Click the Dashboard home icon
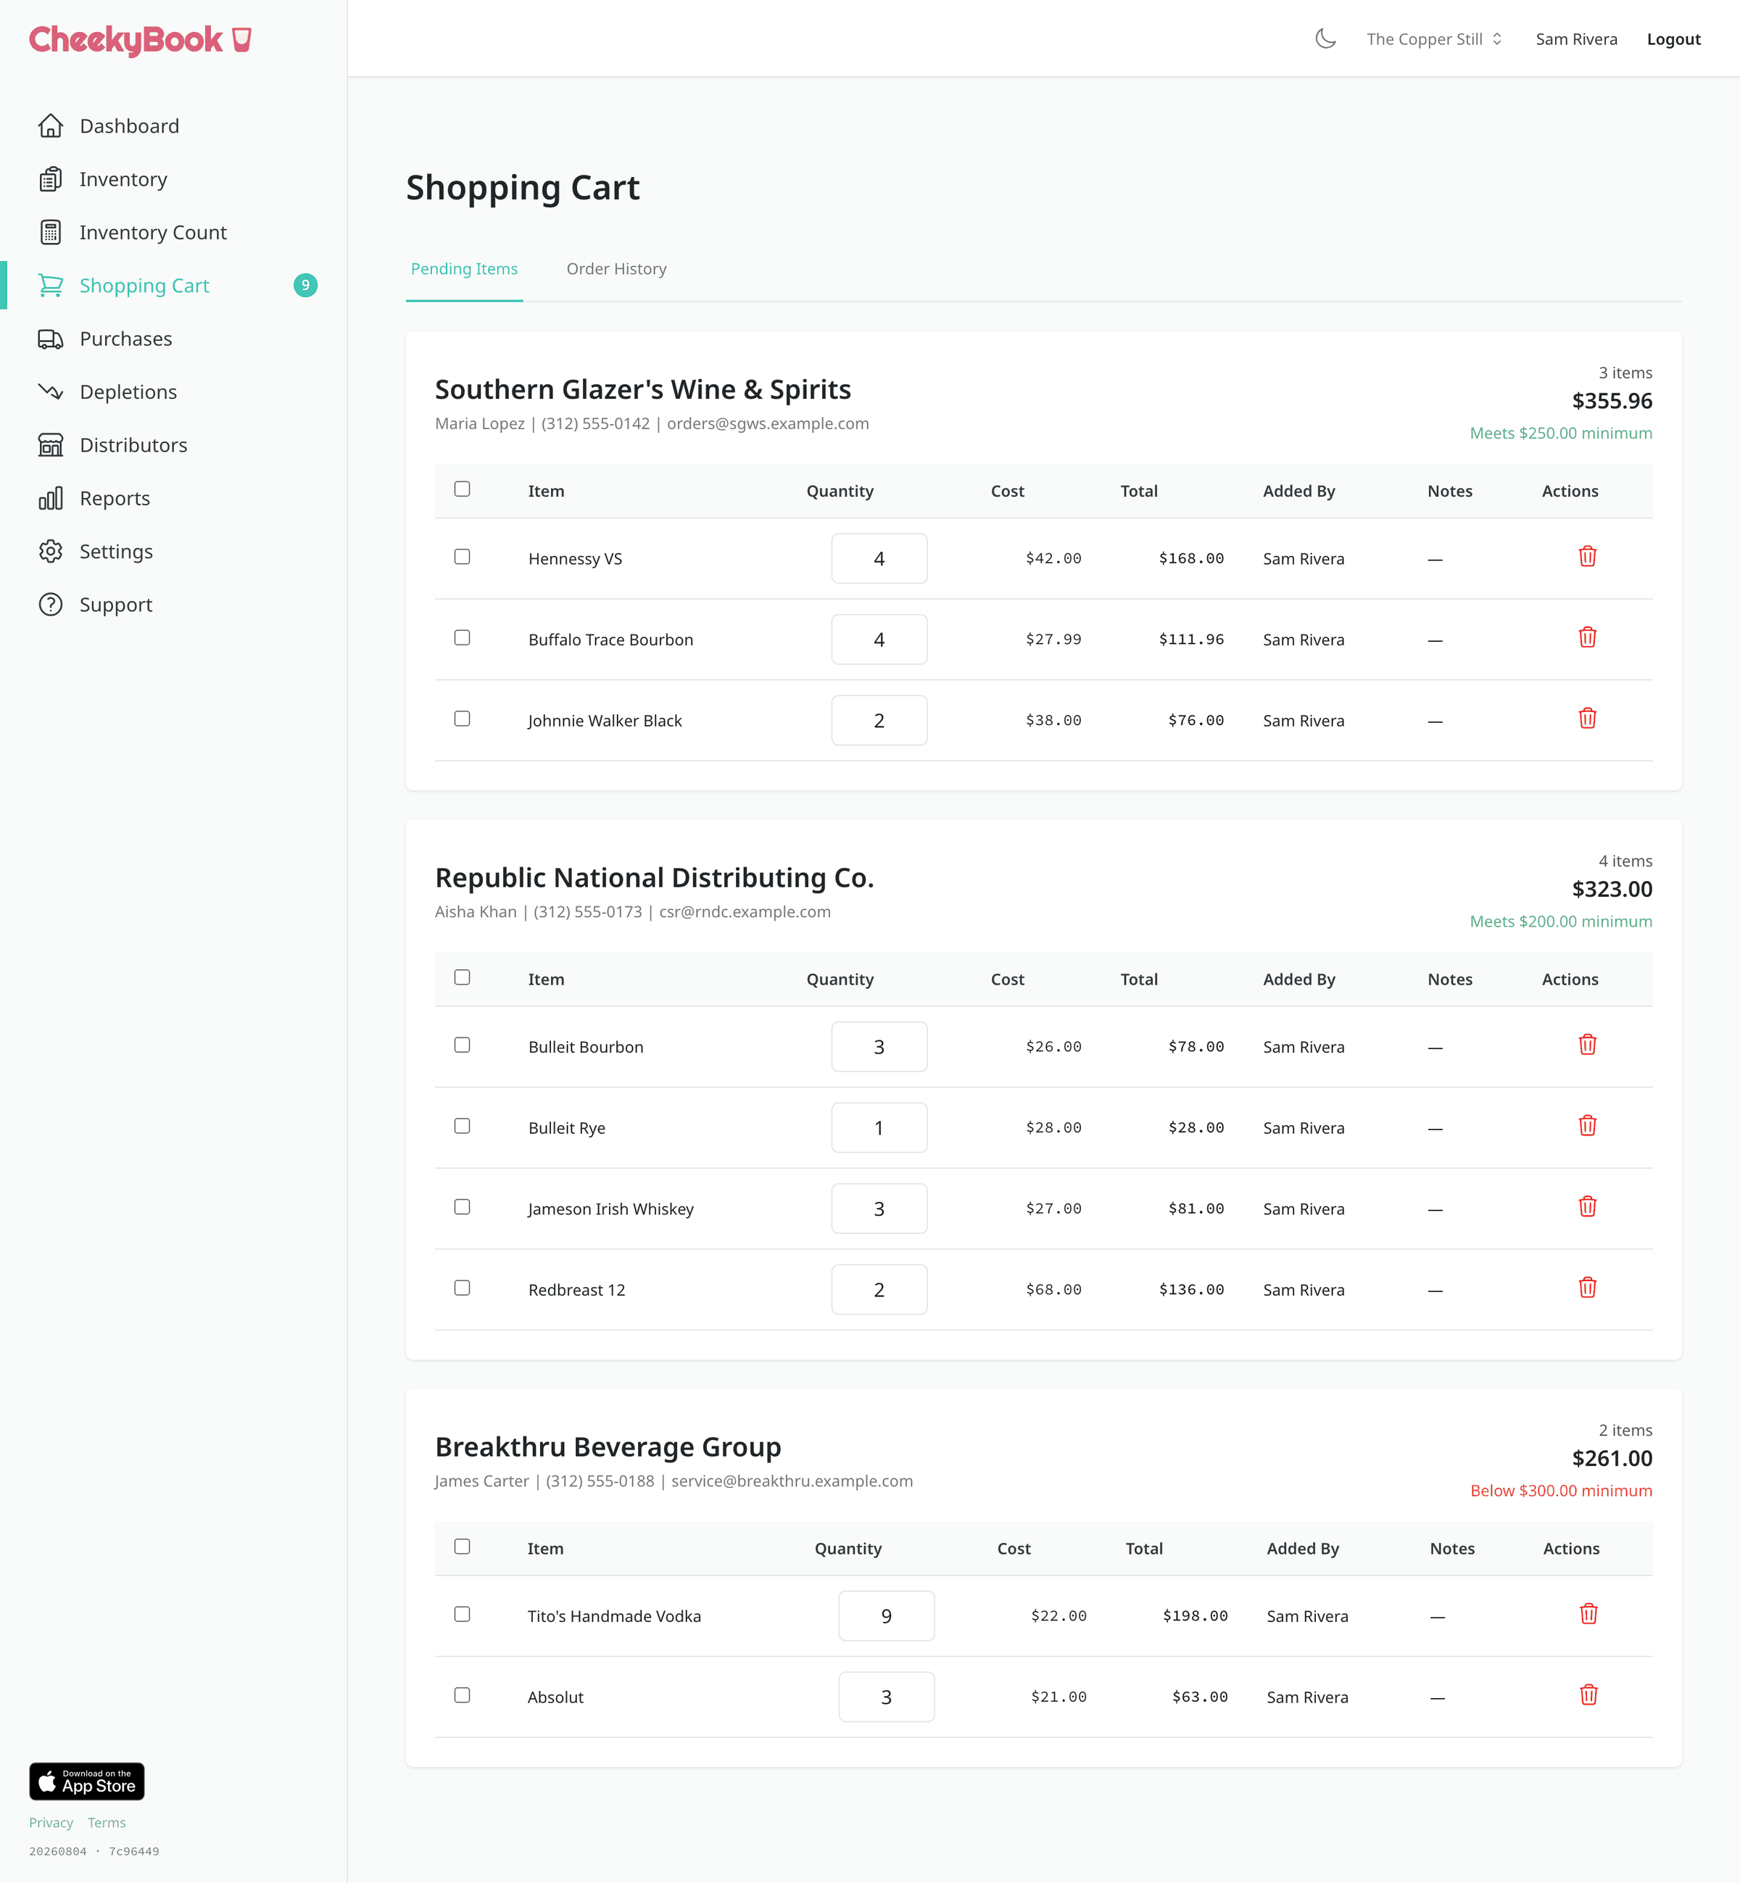The image size is (1740, 1883). (51, 126)
